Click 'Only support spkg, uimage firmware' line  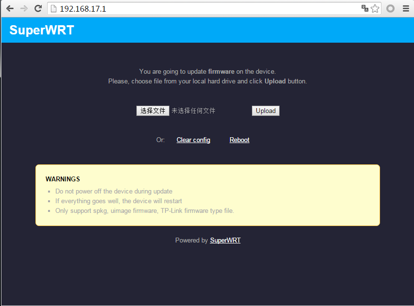click(x=145, y=211)
